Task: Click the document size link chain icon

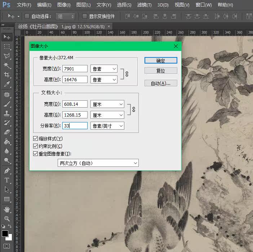Action: pos(134,109)
